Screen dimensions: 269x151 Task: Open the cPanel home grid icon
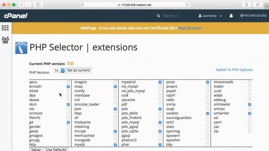tap(5, 28)
